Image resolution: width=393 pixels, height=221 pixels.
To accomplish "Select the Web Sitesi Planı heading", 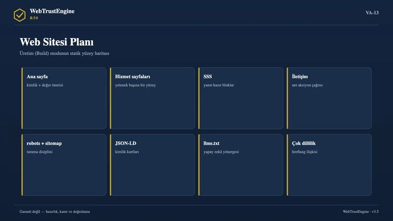I will coord(56,42).
